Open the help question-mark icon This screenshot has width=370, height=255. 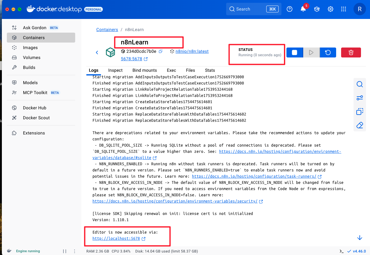click(x=289, y=9)
